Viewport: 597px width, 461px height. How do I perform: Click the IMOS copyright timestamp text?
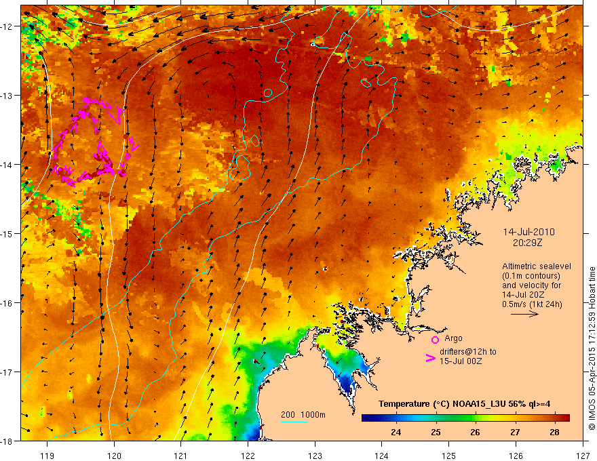(x=592, y=348)
